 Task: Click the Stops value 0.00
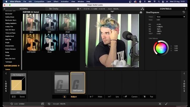click(158, 20)
